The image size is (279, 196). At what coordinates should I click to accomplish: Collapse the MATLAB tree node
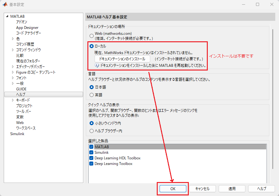7,16
